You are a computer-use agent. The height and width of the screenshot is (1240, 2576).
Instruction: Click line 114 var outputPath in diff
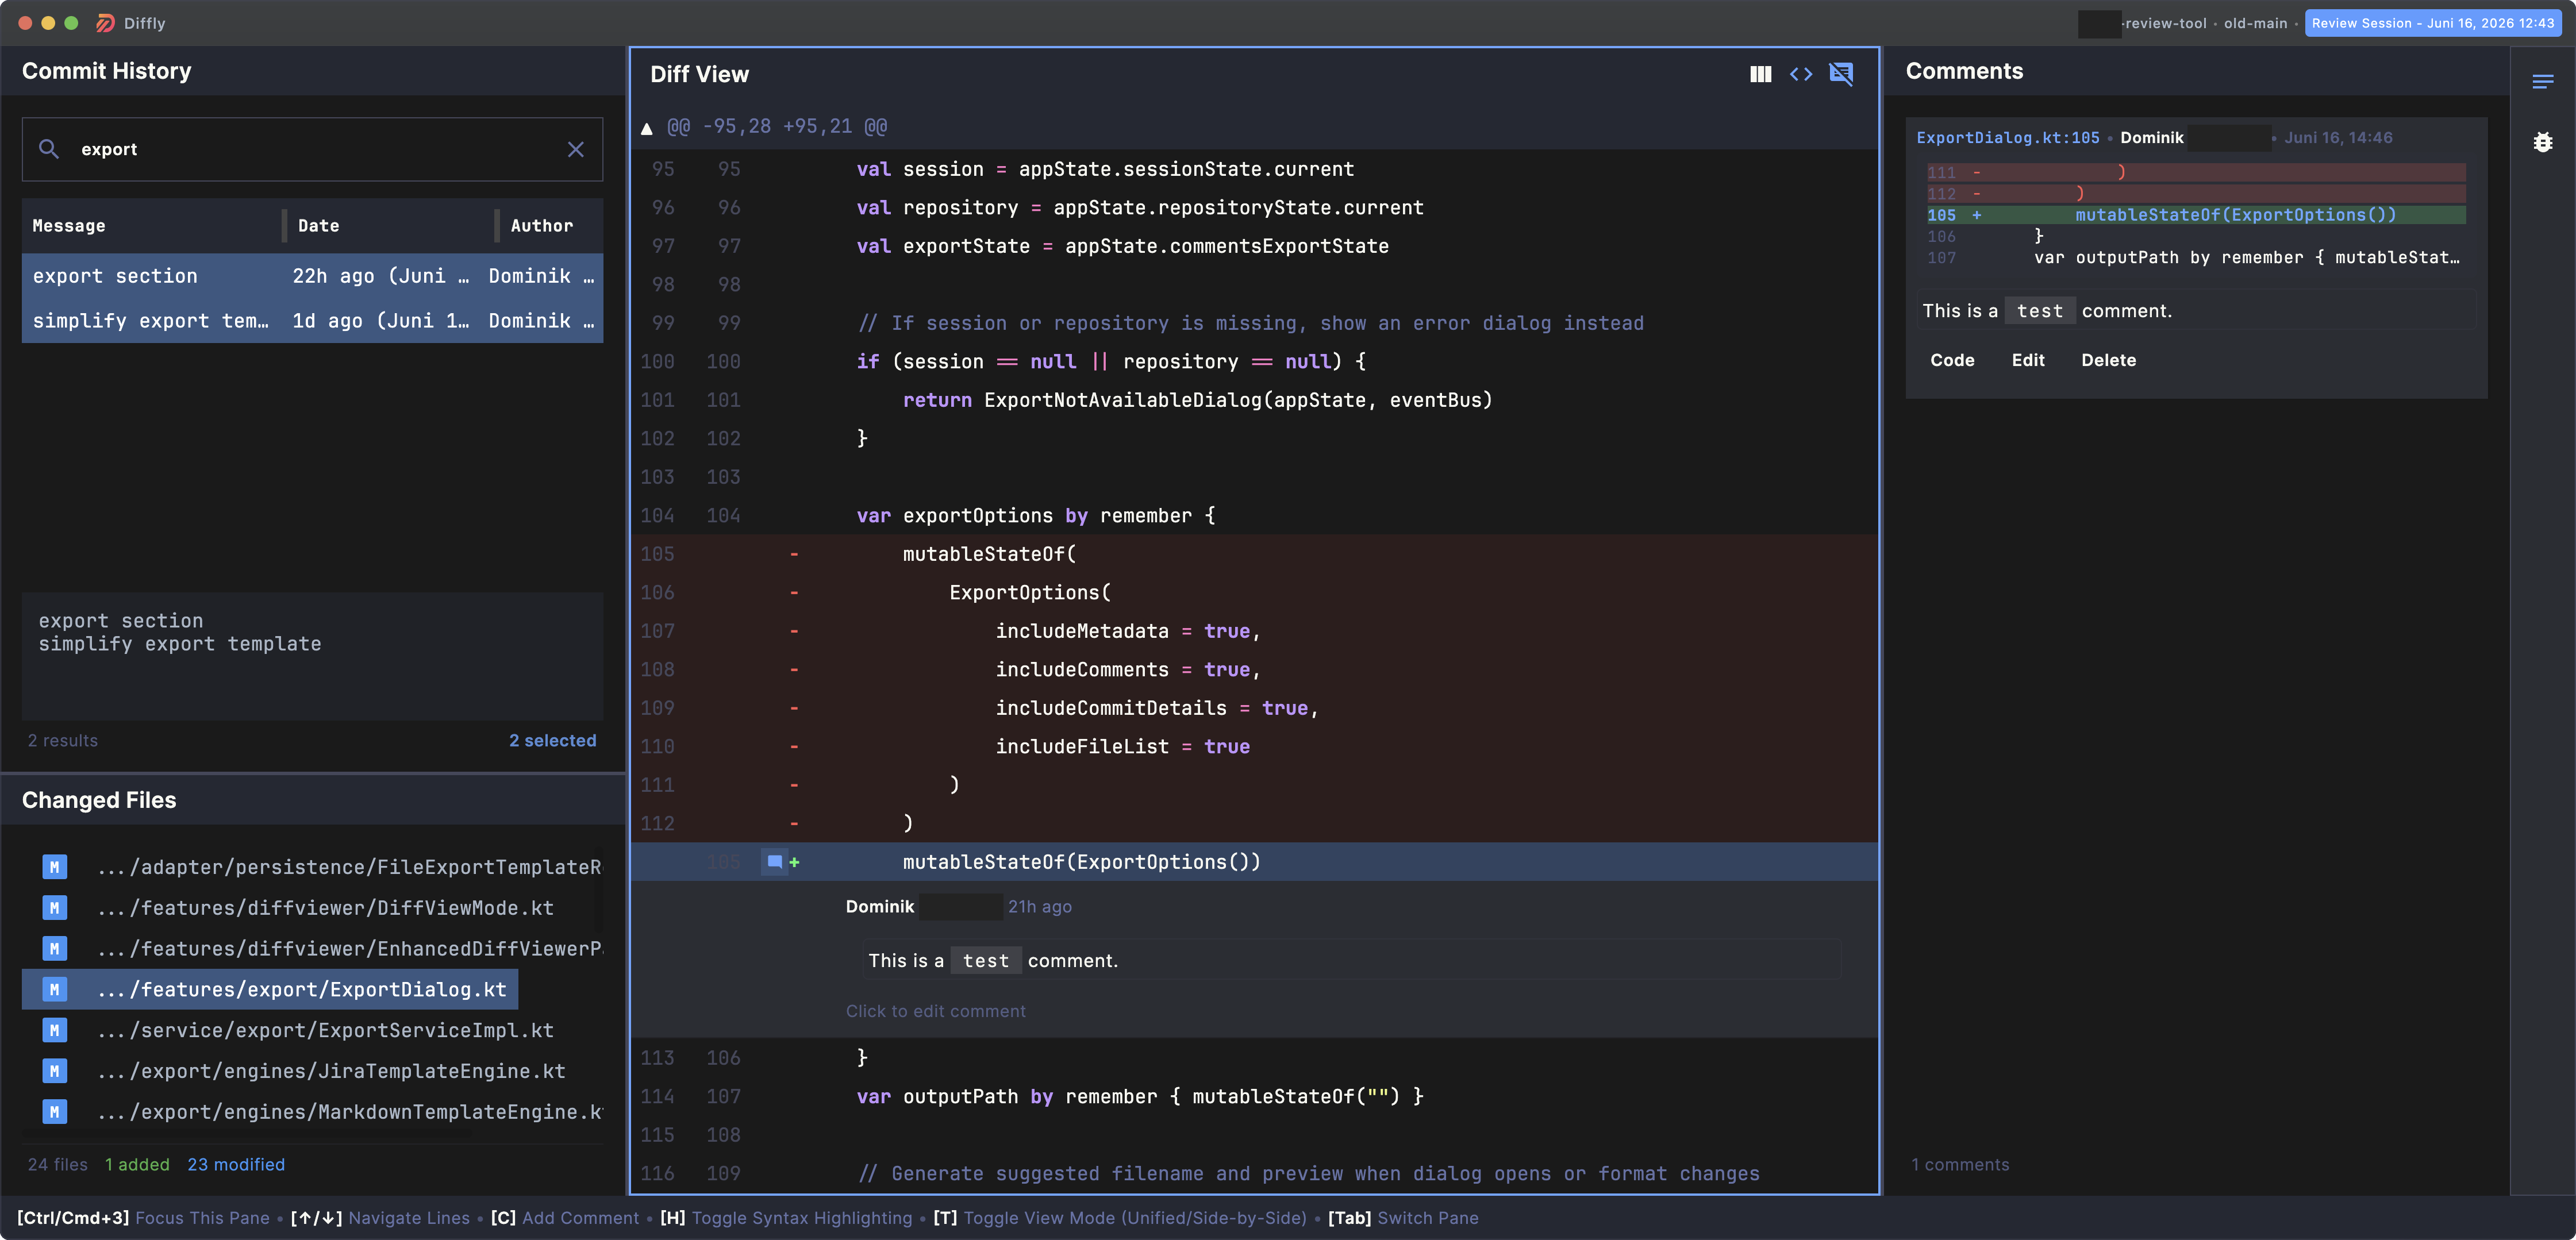[1254, 1097]
